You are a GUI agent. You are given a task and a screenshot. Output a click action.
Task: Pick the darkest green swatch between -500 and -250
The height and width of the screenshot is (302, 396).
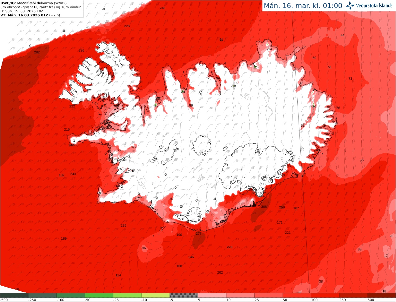[x=14, y=295]
